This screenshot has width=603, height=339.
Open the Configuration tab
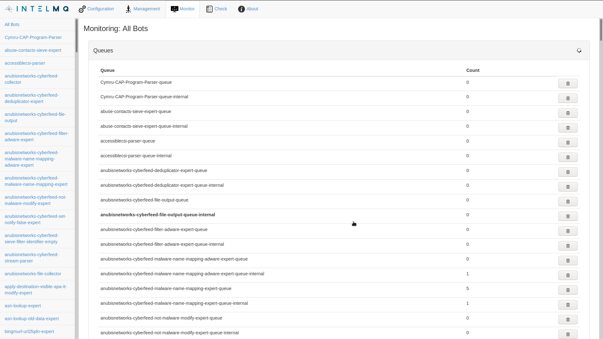point(100,9)
